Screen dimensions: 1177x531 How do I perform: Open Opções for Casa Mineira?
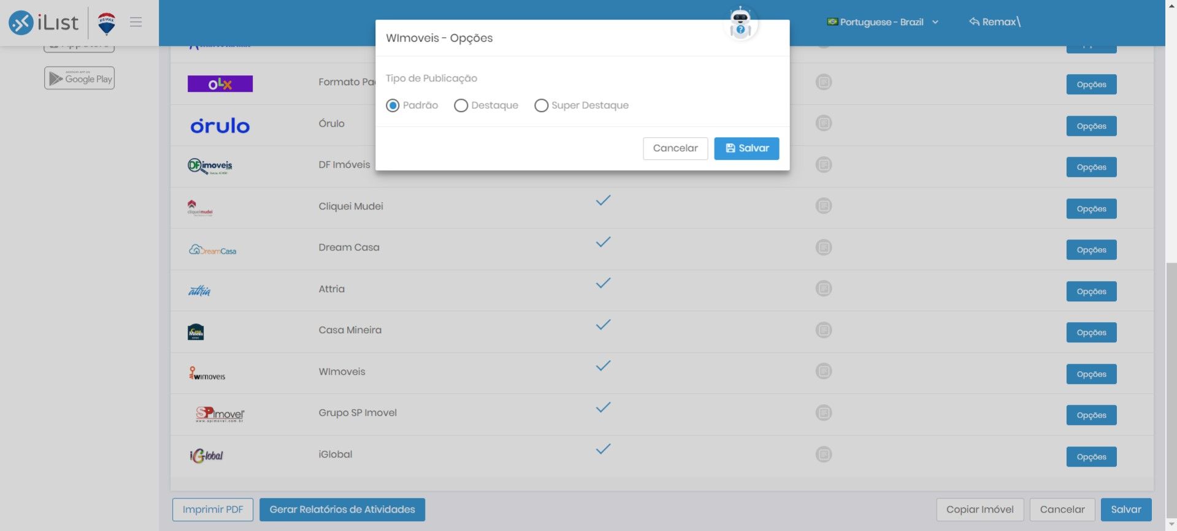[1091, 333]
